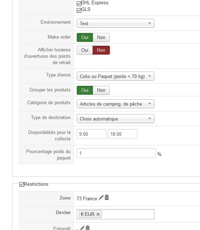Toggle the Restrictions checkbox
200x230 pixels.
click(22, 184)
